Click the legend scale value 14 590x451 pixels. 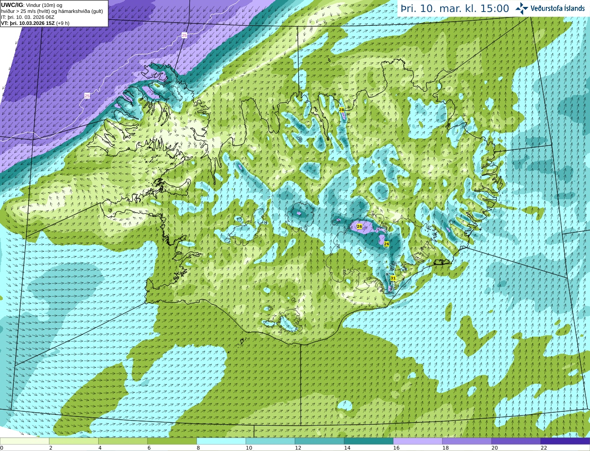coord(347,448)
